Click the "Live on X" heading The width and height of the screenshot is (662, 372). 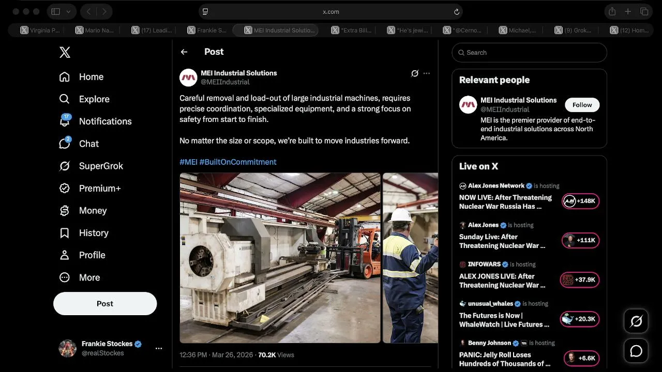click(478, 166)
